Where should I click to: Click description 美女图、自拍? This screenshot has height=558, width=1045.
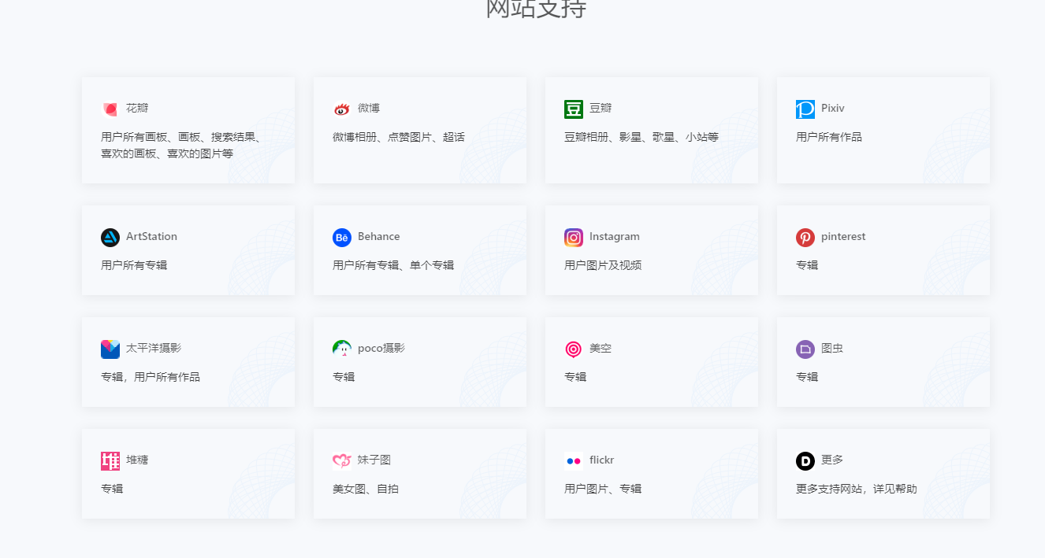pos(366,489)
